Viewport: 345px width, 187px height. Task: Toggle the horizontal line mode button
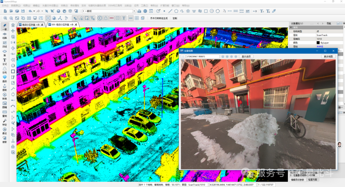[x=131, y=18]
